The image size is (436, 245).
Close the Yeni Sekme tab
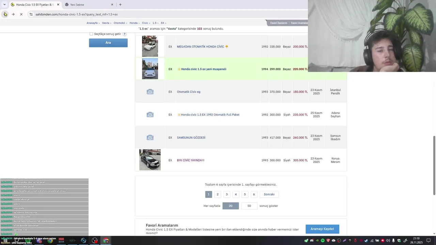[112, 5]
